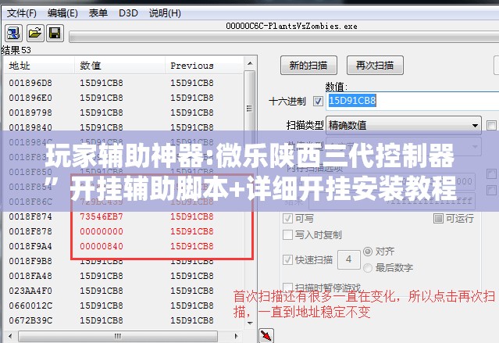The image size is (499, 343).
Task: Toggle the 十六进制 checkbox
Action: point(318,102)
